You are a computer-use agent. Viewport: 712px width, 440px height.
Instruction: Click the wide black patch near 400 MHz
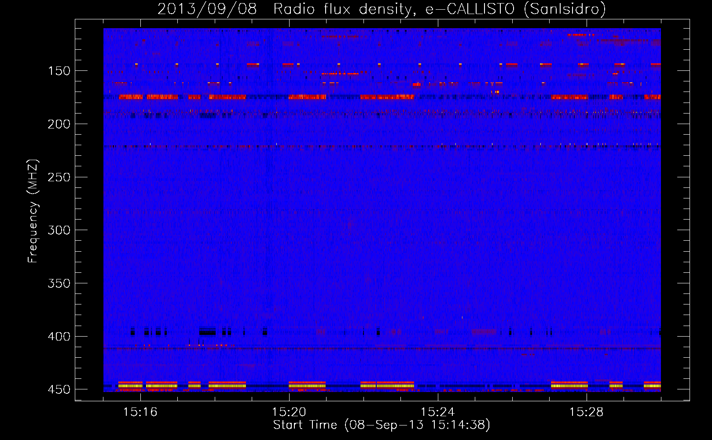pyautogui.click(x=207, y=331)
